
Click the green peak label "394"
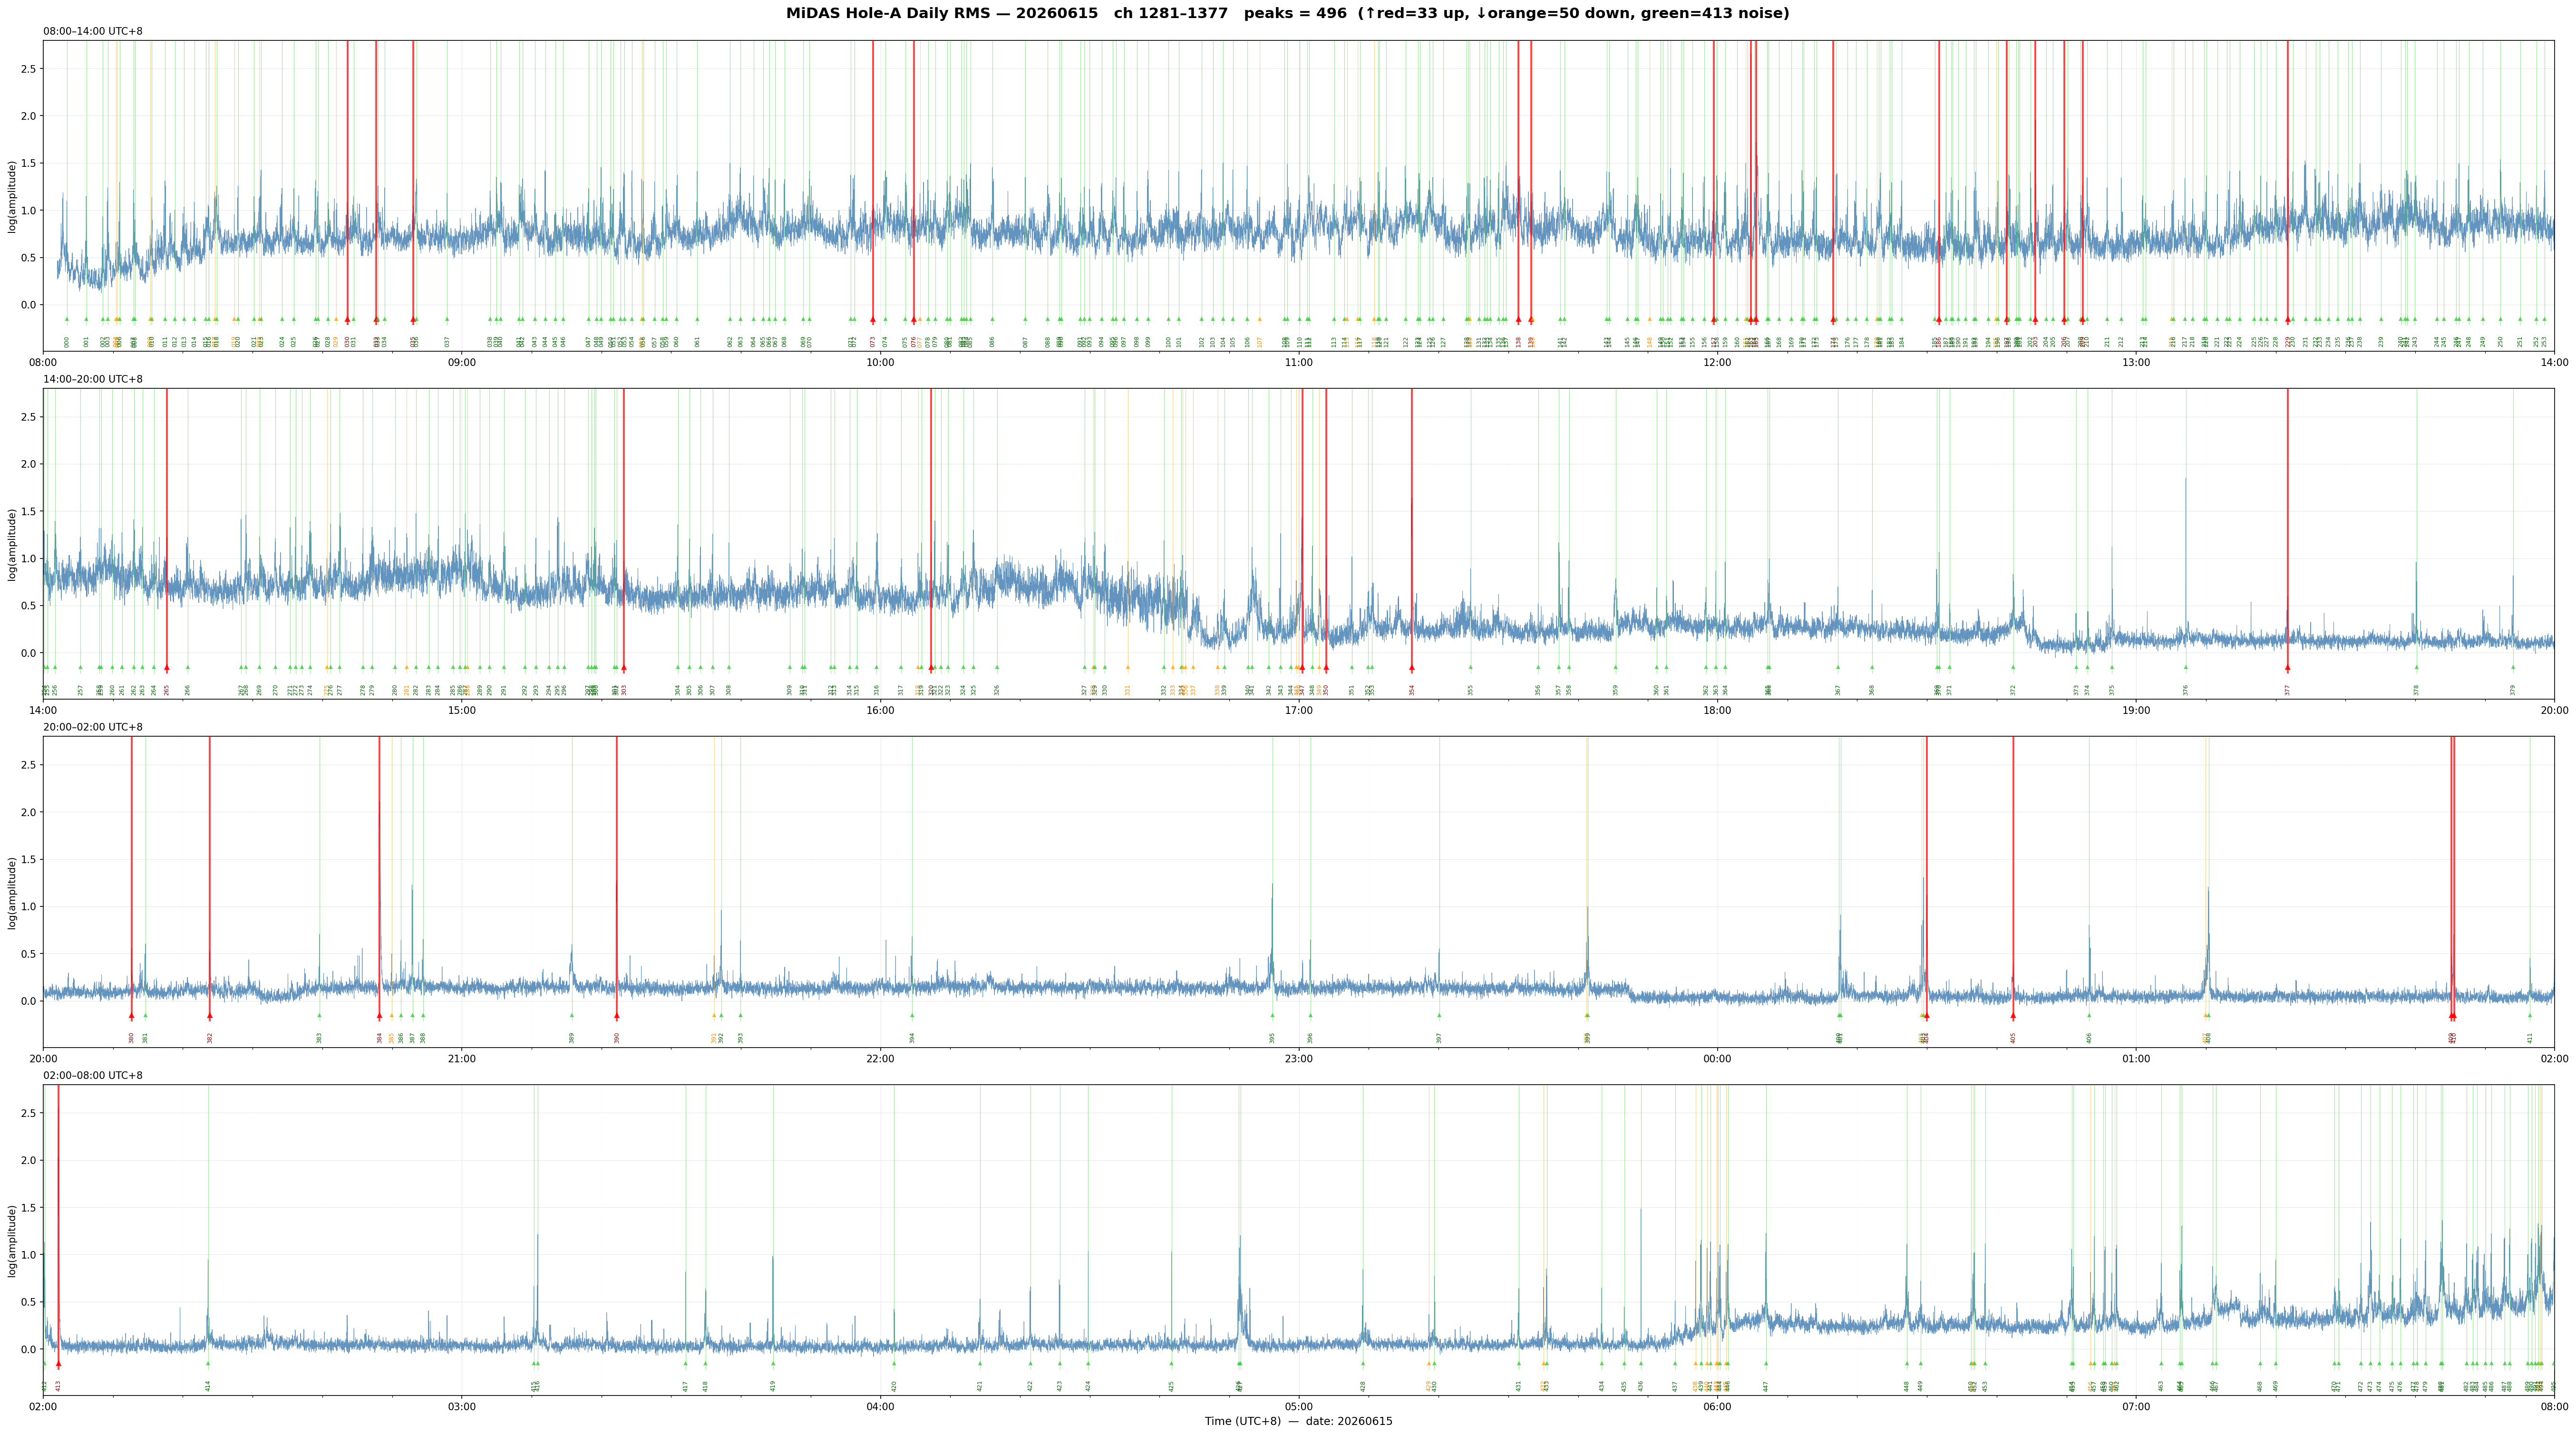pyautogui.click(x=912, y=1037)
